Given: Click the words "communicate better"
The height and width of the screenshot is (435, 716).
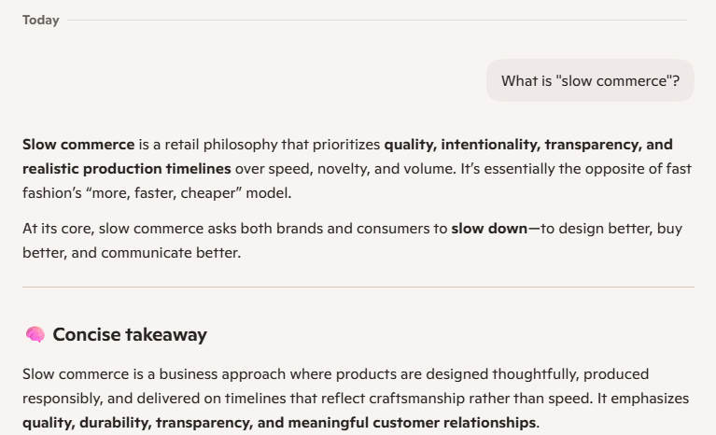Looking at the screenshot, I should [x=170, y=253].
